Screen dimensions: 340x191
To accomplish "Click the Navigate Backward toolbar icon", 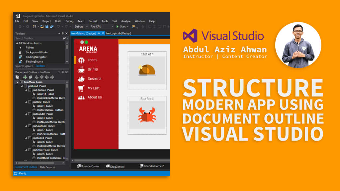I will click(20, 27).
